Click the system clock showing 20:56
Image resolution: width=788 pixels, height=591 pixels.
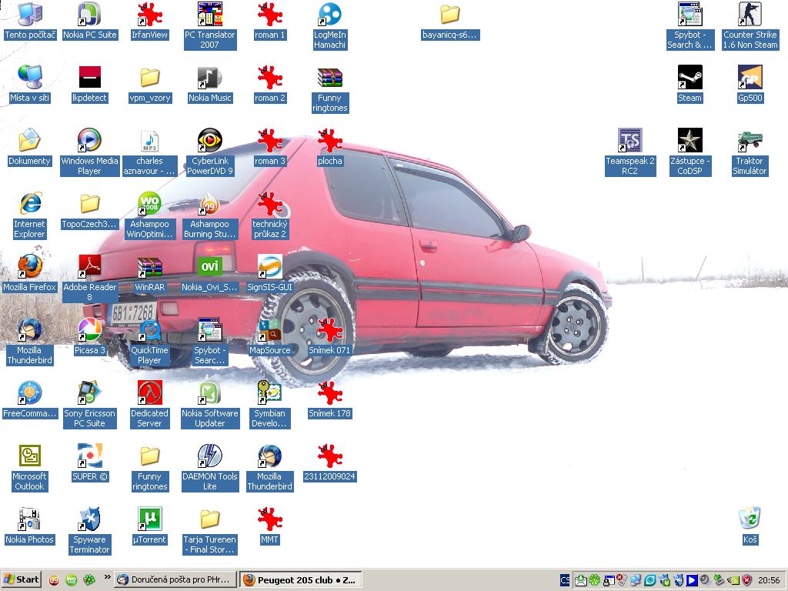(x=768, y=580)
